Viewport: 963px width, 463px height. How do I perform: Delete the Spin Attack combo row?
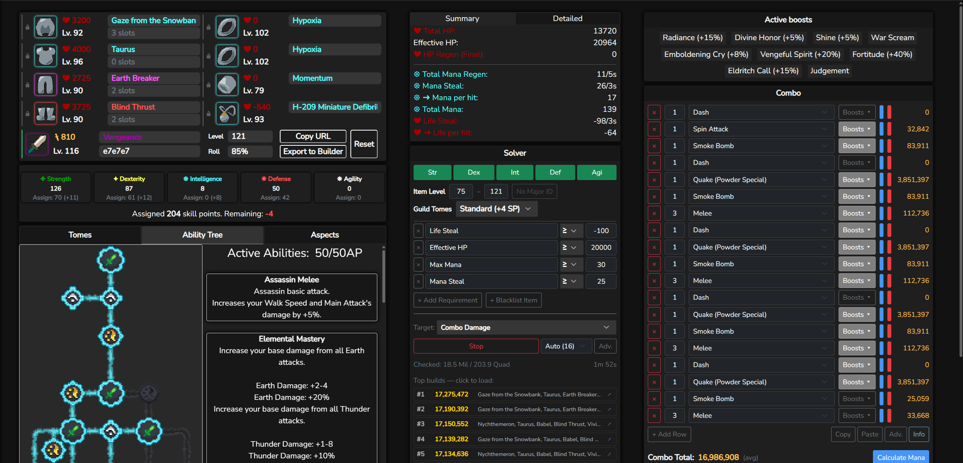654,129
